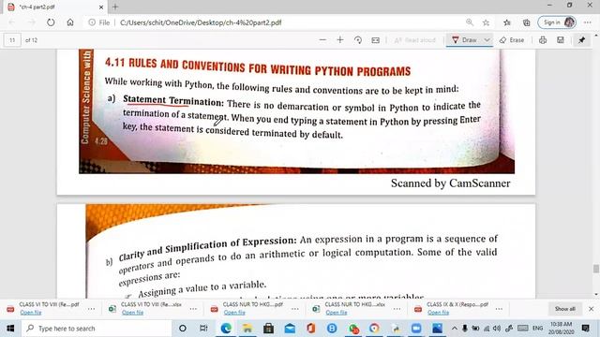Open the Favorites list

[507, 22]
